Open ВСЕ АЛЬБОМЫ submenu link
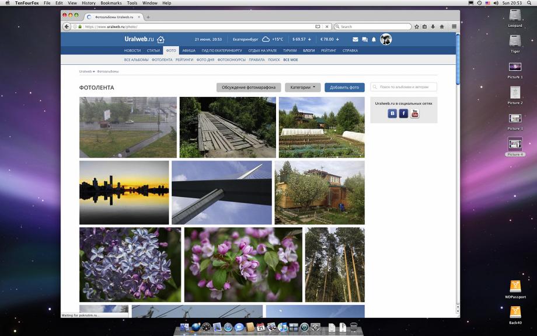 click(x=137, y=60)
